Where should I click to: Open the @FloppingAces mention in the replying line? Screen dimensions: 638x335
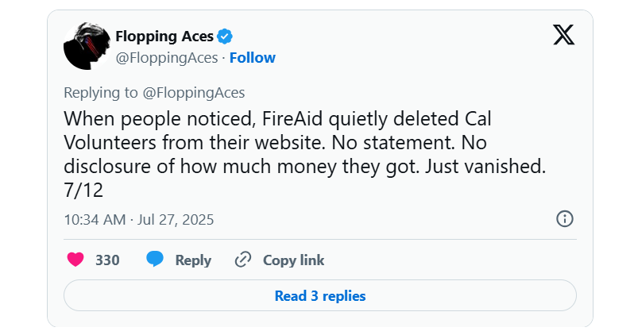194,93
